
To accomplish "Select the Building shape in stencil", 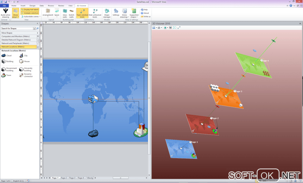I will (x=7, y=61).
